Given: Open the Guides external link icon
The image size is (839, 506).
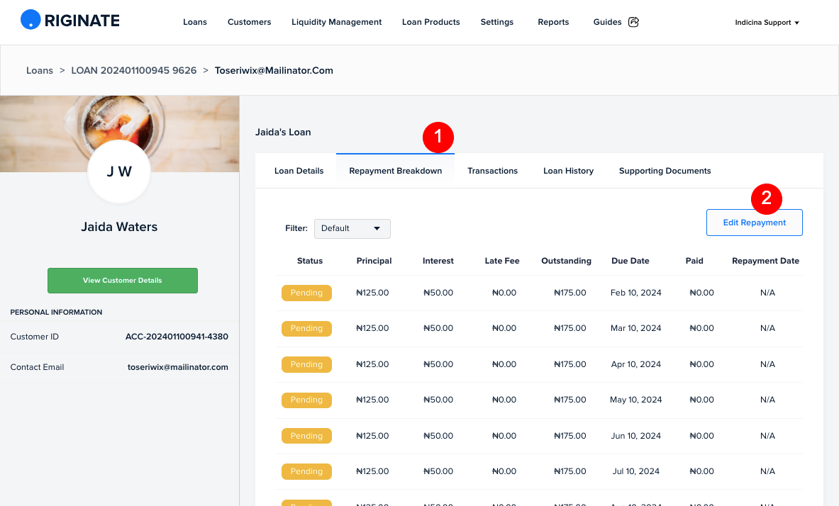Looking at the screenshot, I should (x=633, y=22).
